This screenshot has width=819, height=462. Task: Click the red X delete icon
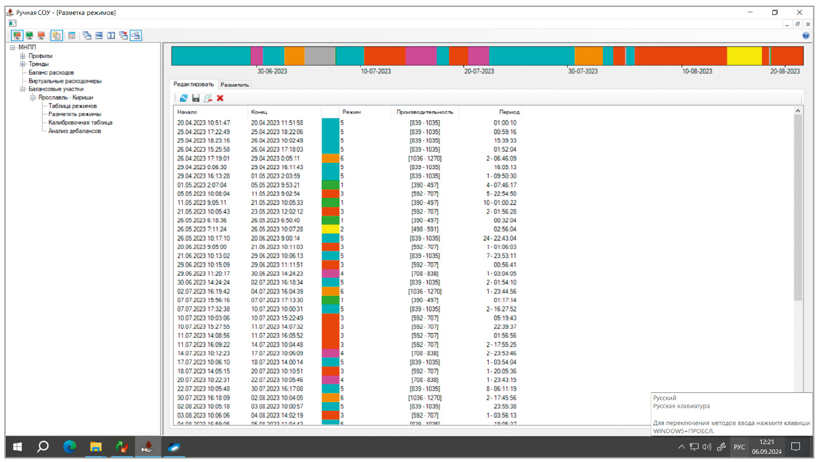[220, 98]
